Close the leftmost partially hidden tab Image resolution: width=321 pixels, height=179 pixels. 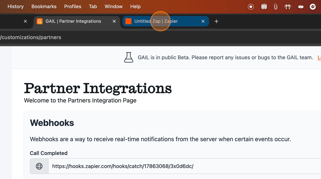tap(26, 21)
